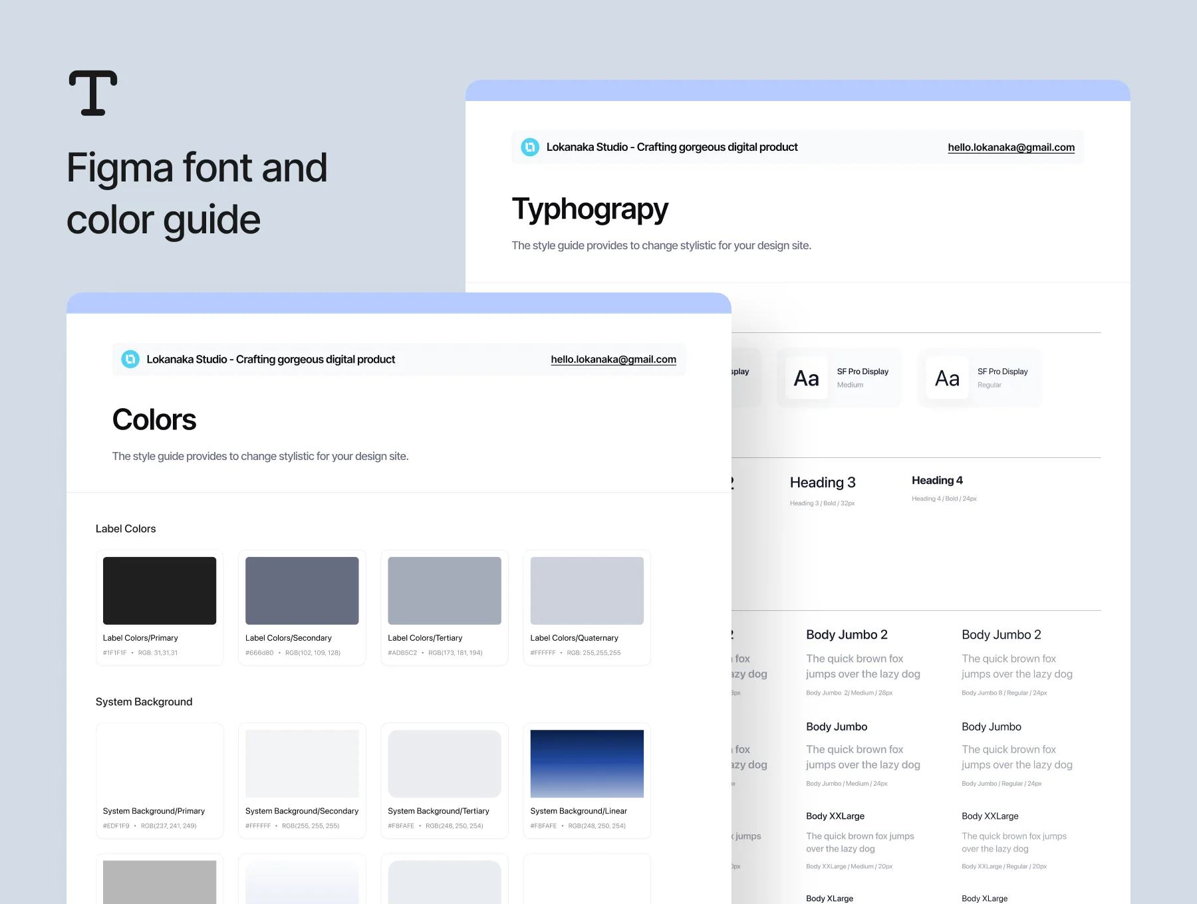The width and height of the screenshot is (1197, 904).
Task: Pick the System Background/Secondary swatch
Action: [302, 764]
